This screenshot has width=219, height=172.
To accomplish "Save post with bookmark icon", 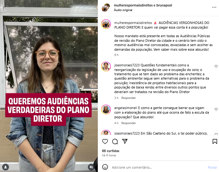I will pyautogui.click(x=215, y=141).
